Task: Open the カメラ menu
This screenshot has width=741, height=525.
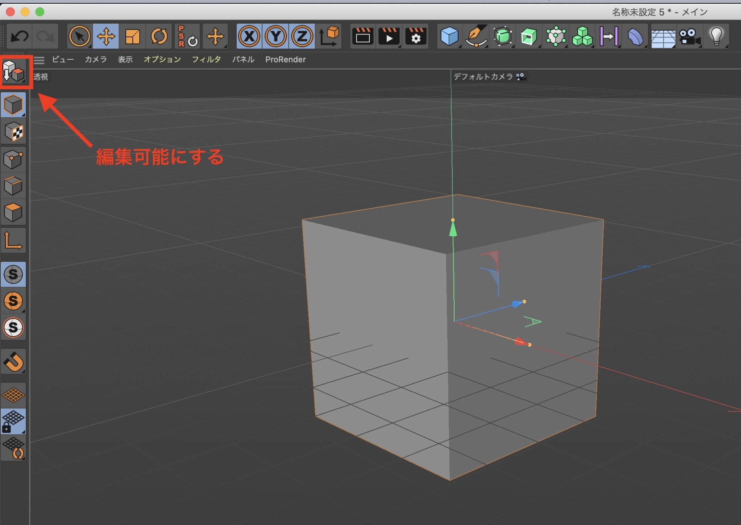Action: (x=96, y=59)
